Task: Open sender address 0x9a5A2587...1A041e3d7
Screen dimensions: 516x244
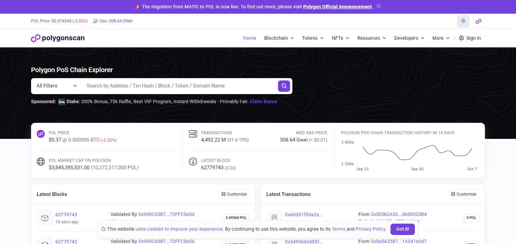Action: coord(399,241)
